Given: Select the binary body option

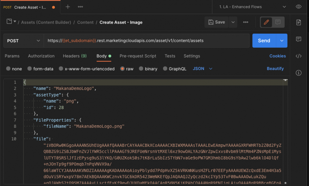Looking at the screenshot, I should 148,69.
